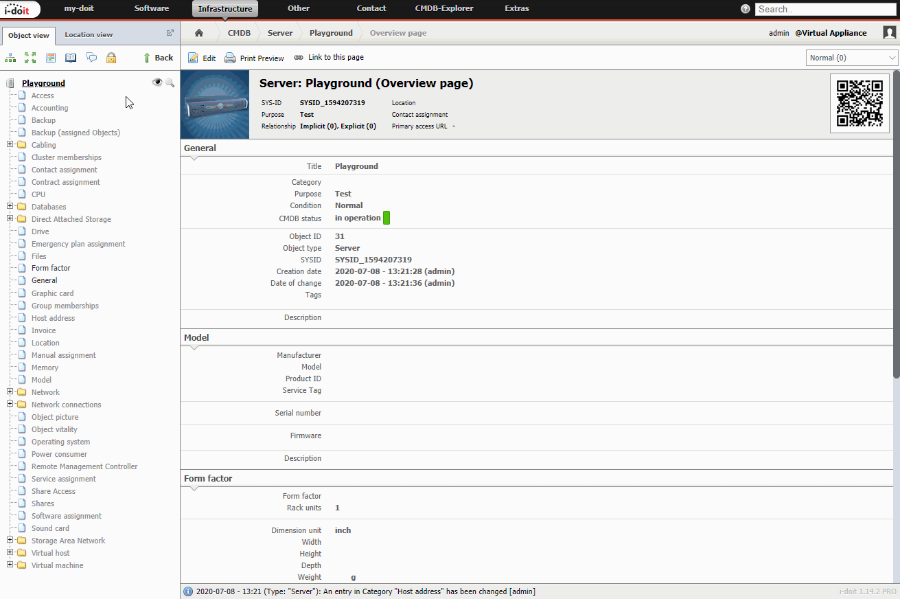The image size is (900, 599).
Task: Open the rights lock icon
Action: (111, 58)
